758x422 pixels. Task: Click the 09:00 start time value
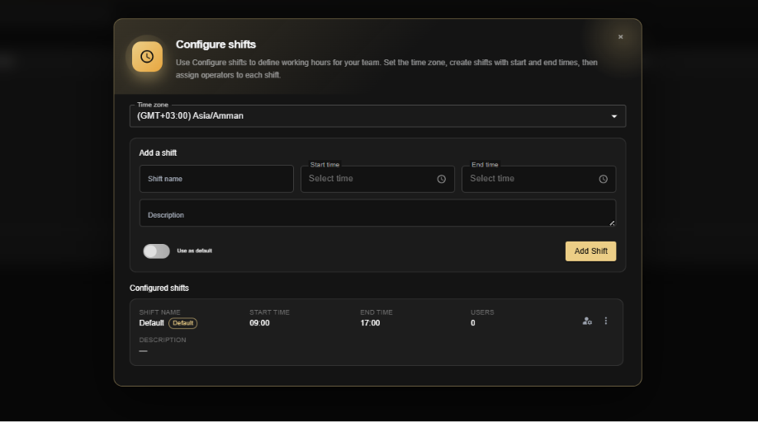point(259,323)
